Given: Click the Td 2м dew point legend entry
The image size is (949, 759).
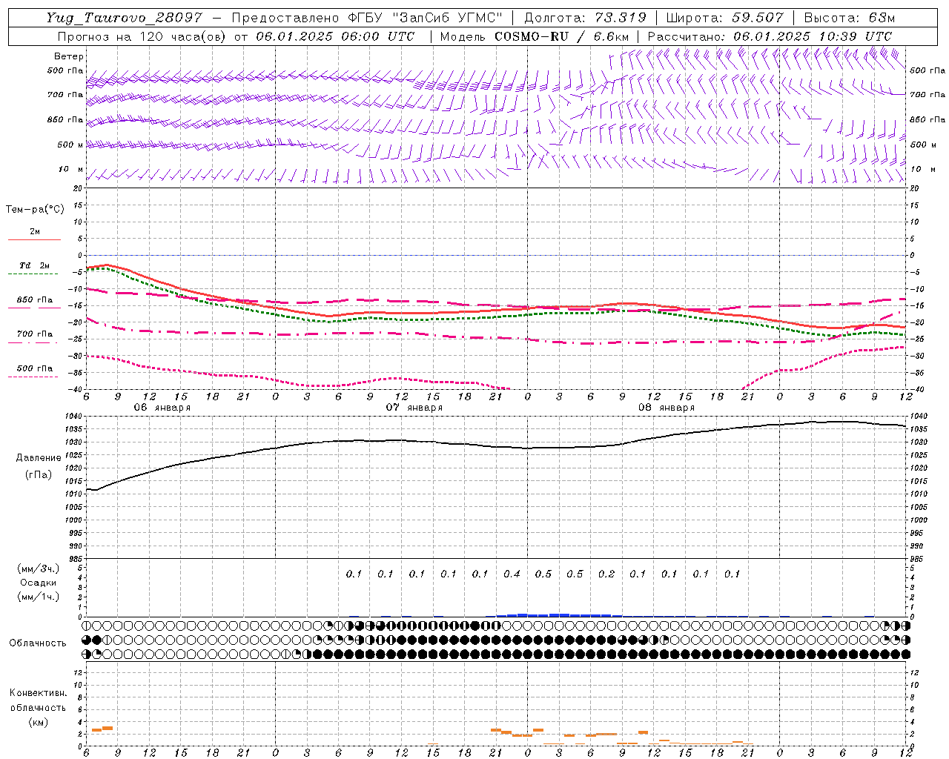Looking at the screenshot, I should tap(34, 265).
